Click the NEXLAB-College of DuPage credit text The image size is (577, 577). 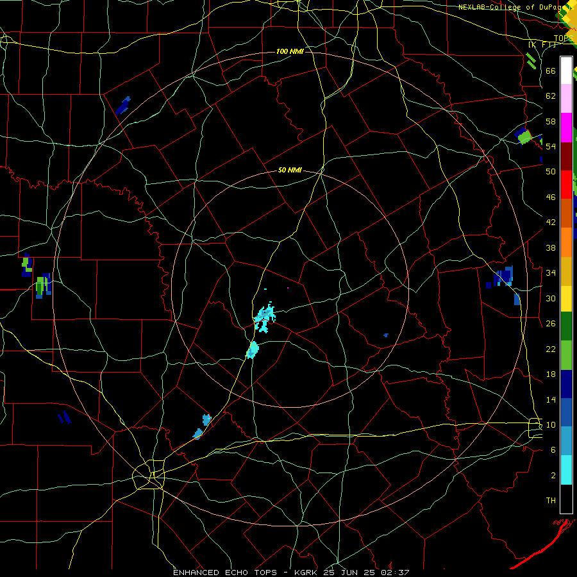click(514, 7)
